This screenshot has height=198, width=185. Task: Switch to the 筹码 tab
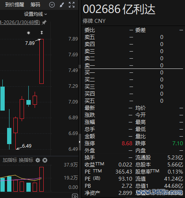coord(35,5)
